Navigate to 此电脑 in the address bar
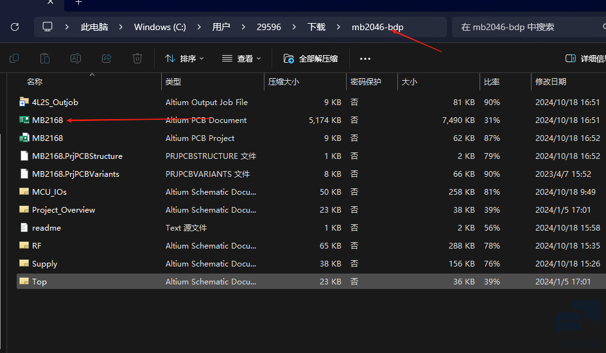 94,27
